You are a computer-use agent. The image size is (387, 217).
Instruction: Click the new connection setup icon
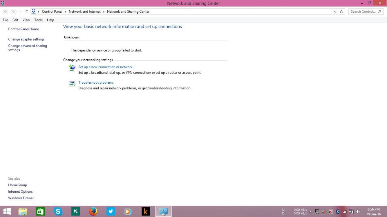[x=72, y=68]
